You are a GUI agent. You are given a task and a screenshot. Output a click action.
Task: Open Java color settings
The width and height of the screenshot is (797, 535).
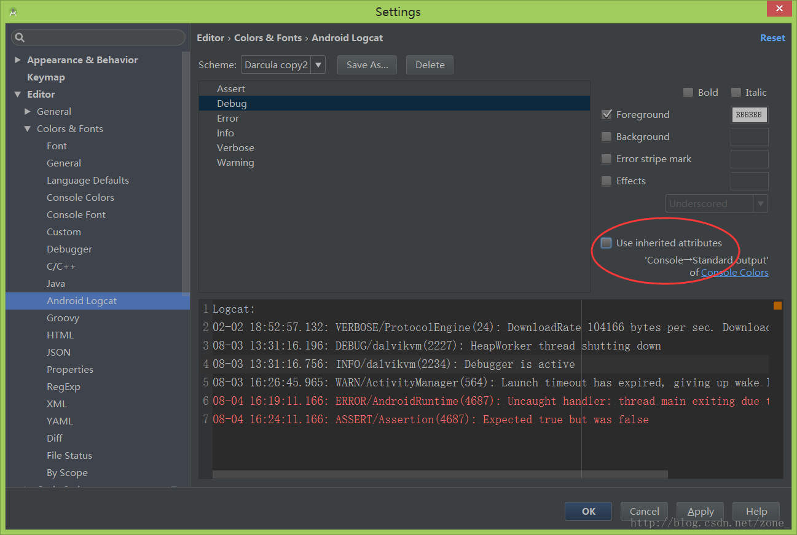[56, 284]
